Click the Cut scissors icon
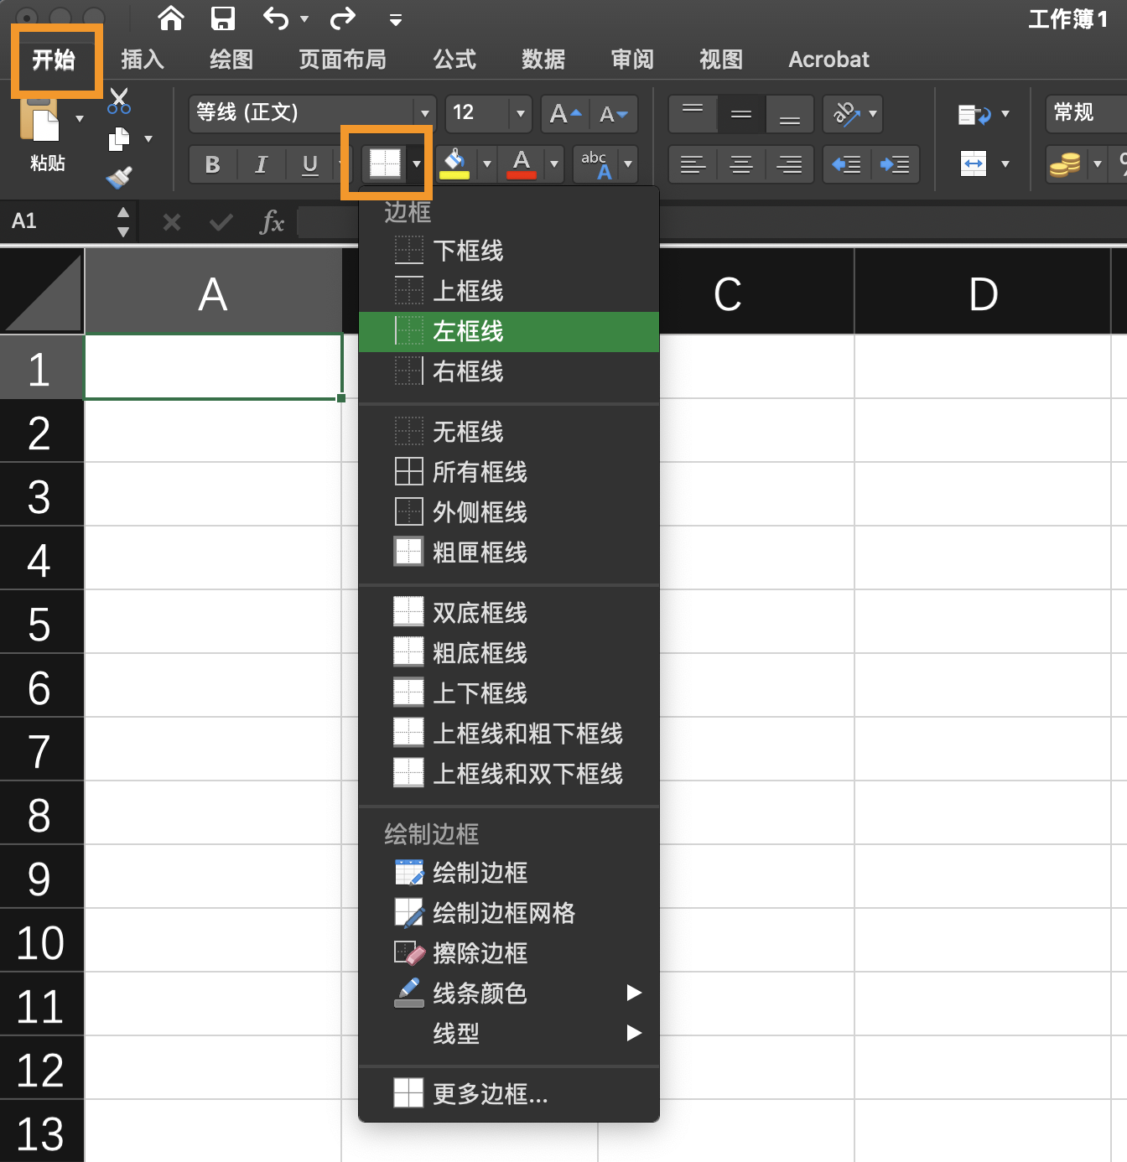The width and height of the screenshot is (1127, 1162). pyautogui.click(x=118, y=101)
